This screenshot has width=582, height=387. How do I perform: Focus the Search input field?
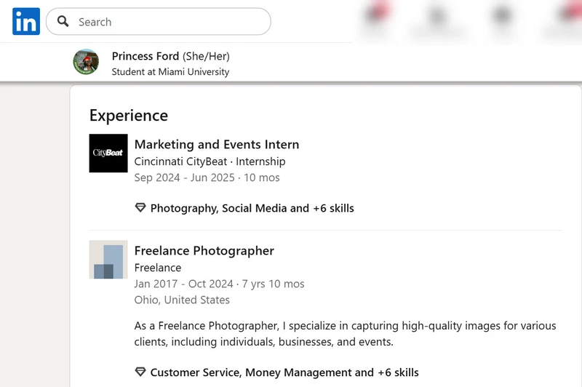[159, 22]
